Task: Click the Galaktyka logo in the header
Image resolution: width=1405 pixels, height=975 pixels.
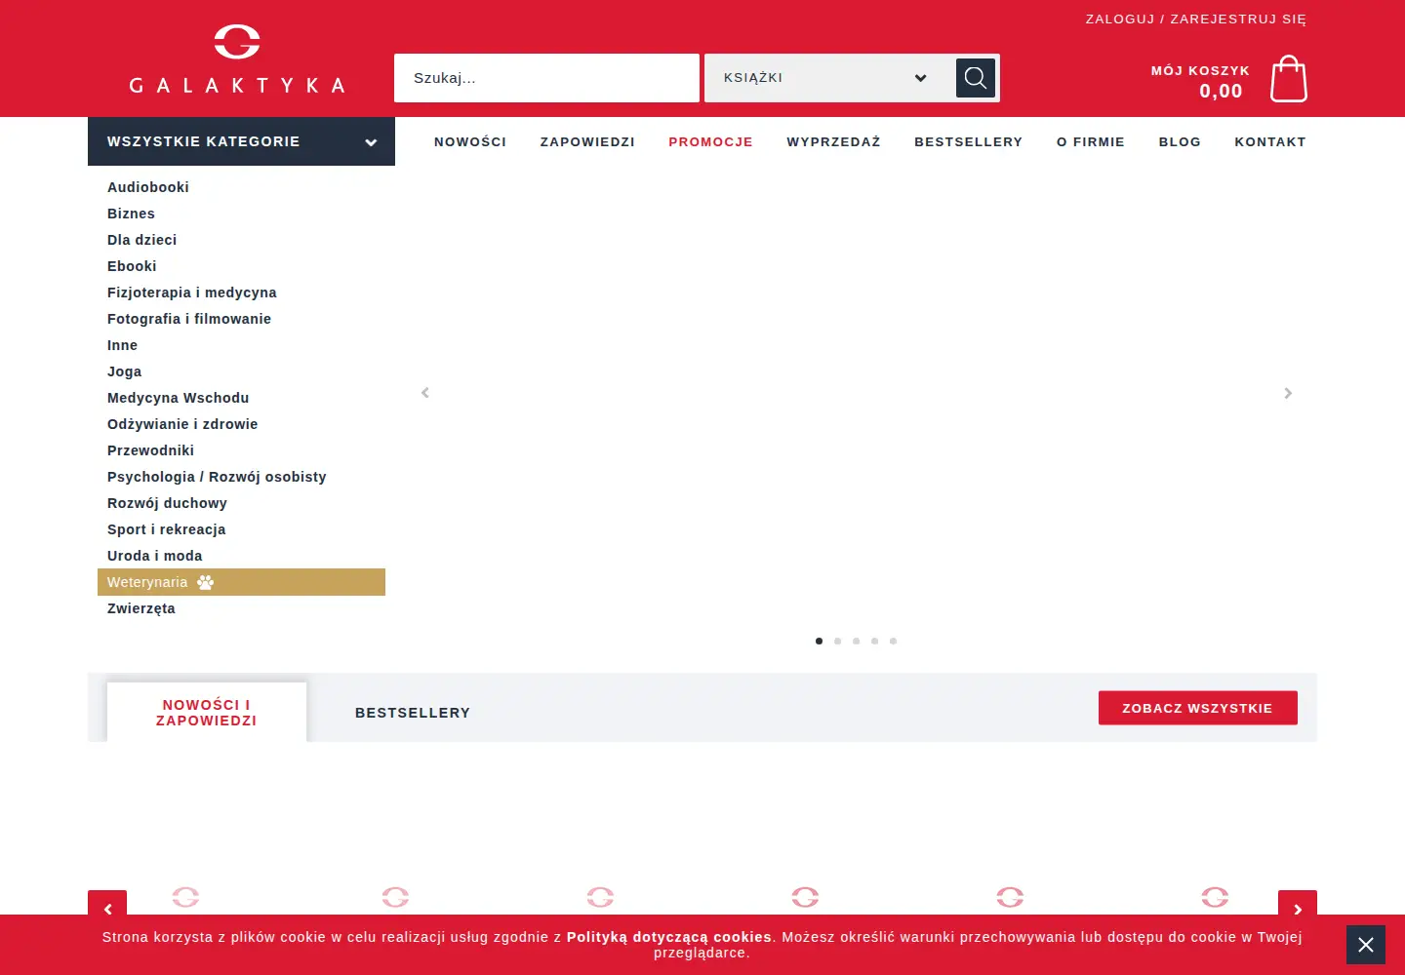Action: coord(237,59)
